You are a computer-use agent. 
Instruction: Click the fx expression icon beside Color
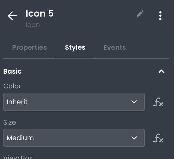click(158, 102)
